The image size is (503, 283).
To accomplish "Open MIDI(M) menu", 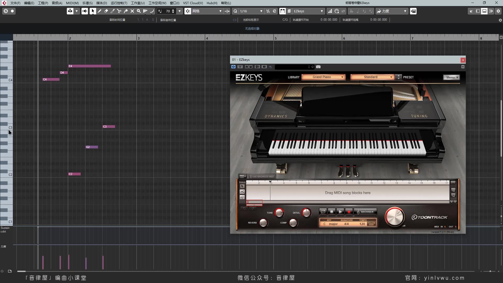I will click(72, 3).
